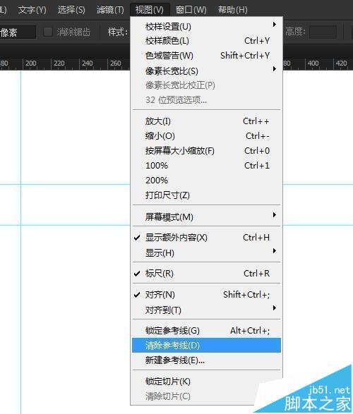Expand the 校样设置(U) submenu
Screen dimensions: 353x414
click(x=206, y=26)
